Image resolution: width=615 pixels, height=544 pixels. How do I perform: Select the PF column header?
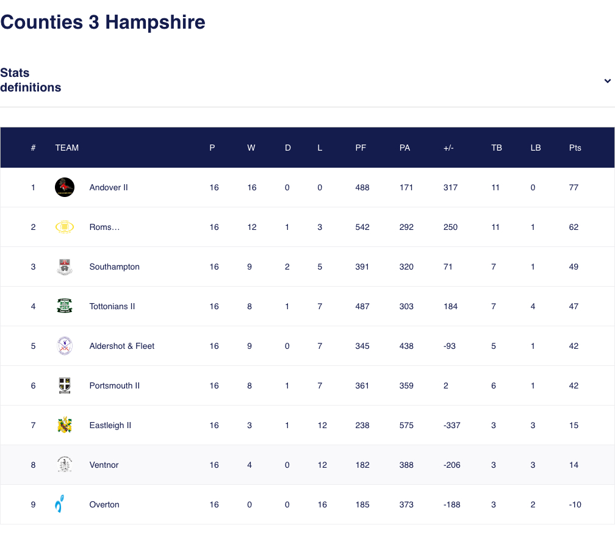click(x=361, y=148)
